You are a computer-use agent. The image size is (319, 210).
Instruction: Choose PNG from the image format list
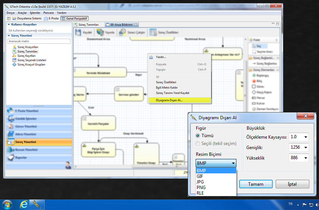[x=201, y=187]
